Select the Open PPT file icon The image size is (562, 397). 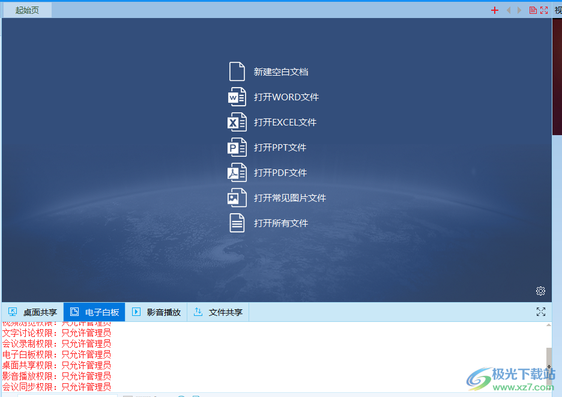pyautogui.click(x=237, y=147)
